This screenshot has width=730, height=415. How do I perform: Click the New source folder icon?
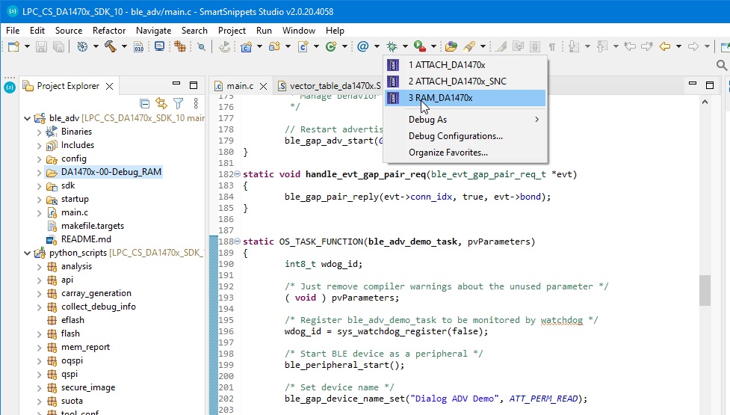coord(275,46)
